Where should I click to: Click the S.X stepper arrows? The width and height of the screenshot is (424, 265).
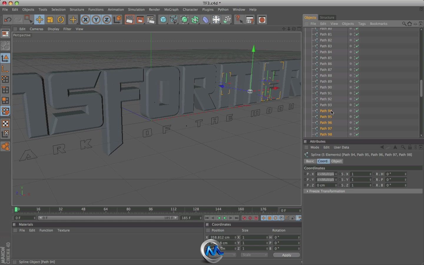click(x=370, y=174)
